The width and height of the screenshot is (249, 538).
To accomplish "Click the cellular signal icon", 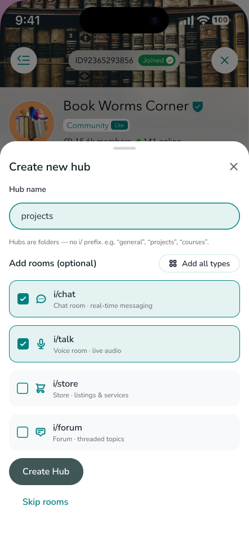I will tap(187, 21).
